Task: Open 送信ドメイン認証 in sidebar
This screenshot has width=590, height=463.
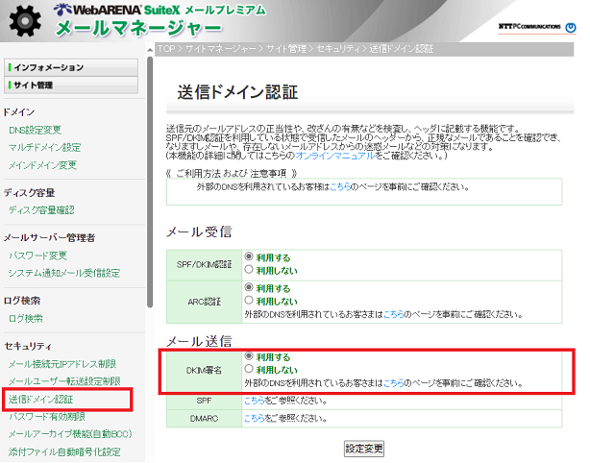Action: coord(40,400)
